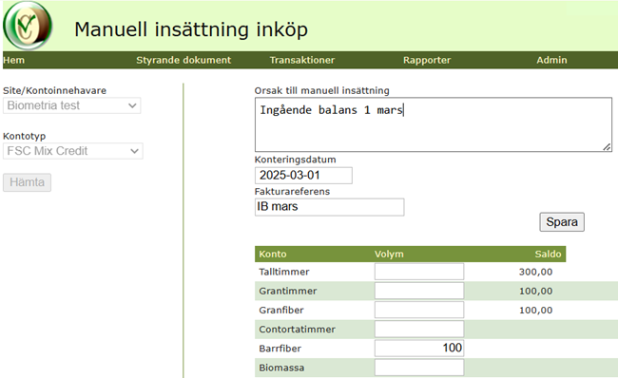Click the Hämta button
This screenshot has width=618, height=378.
point(28,182)
